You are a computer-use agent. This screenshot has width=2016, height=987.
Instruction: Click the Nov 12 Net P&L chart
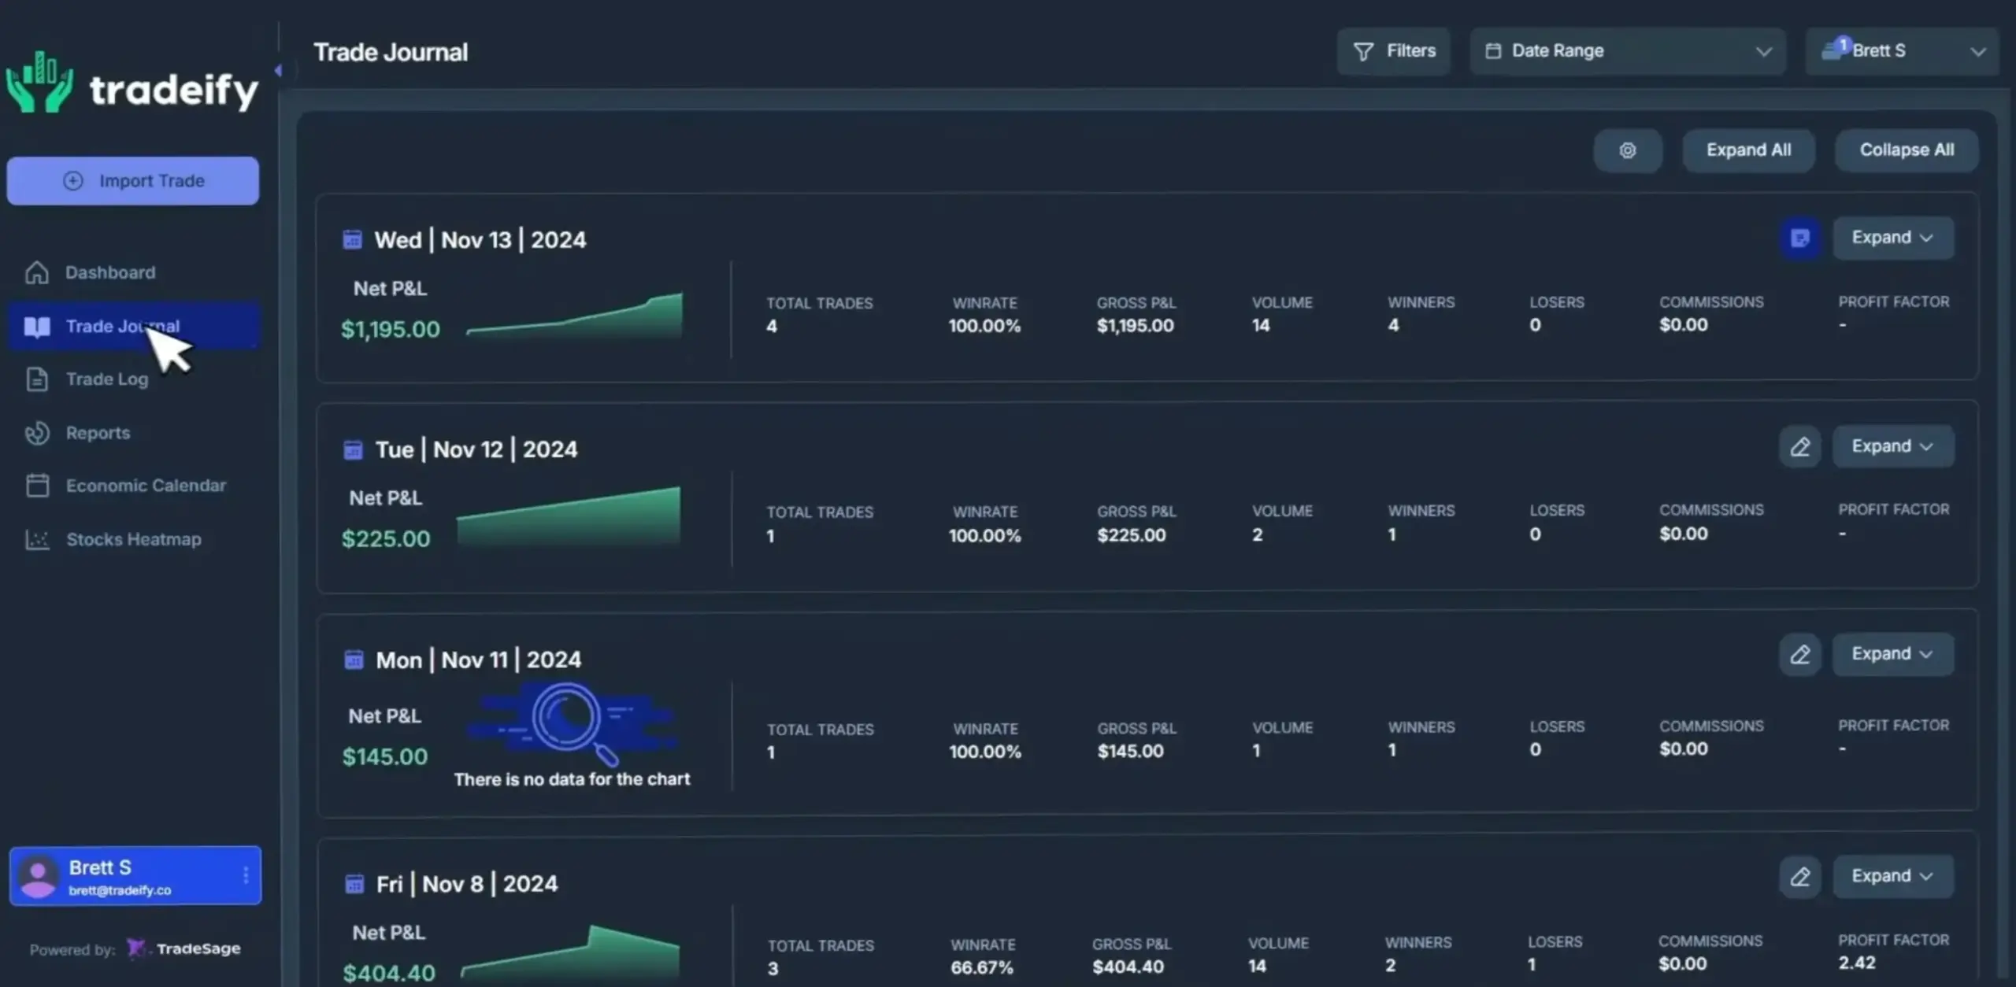(x=569, y=517)
